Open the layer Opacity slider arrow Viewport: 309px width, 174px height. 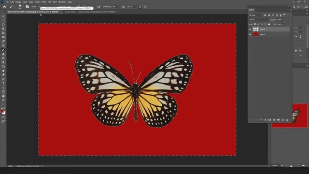pyautogui.click(x=283, y=20)
